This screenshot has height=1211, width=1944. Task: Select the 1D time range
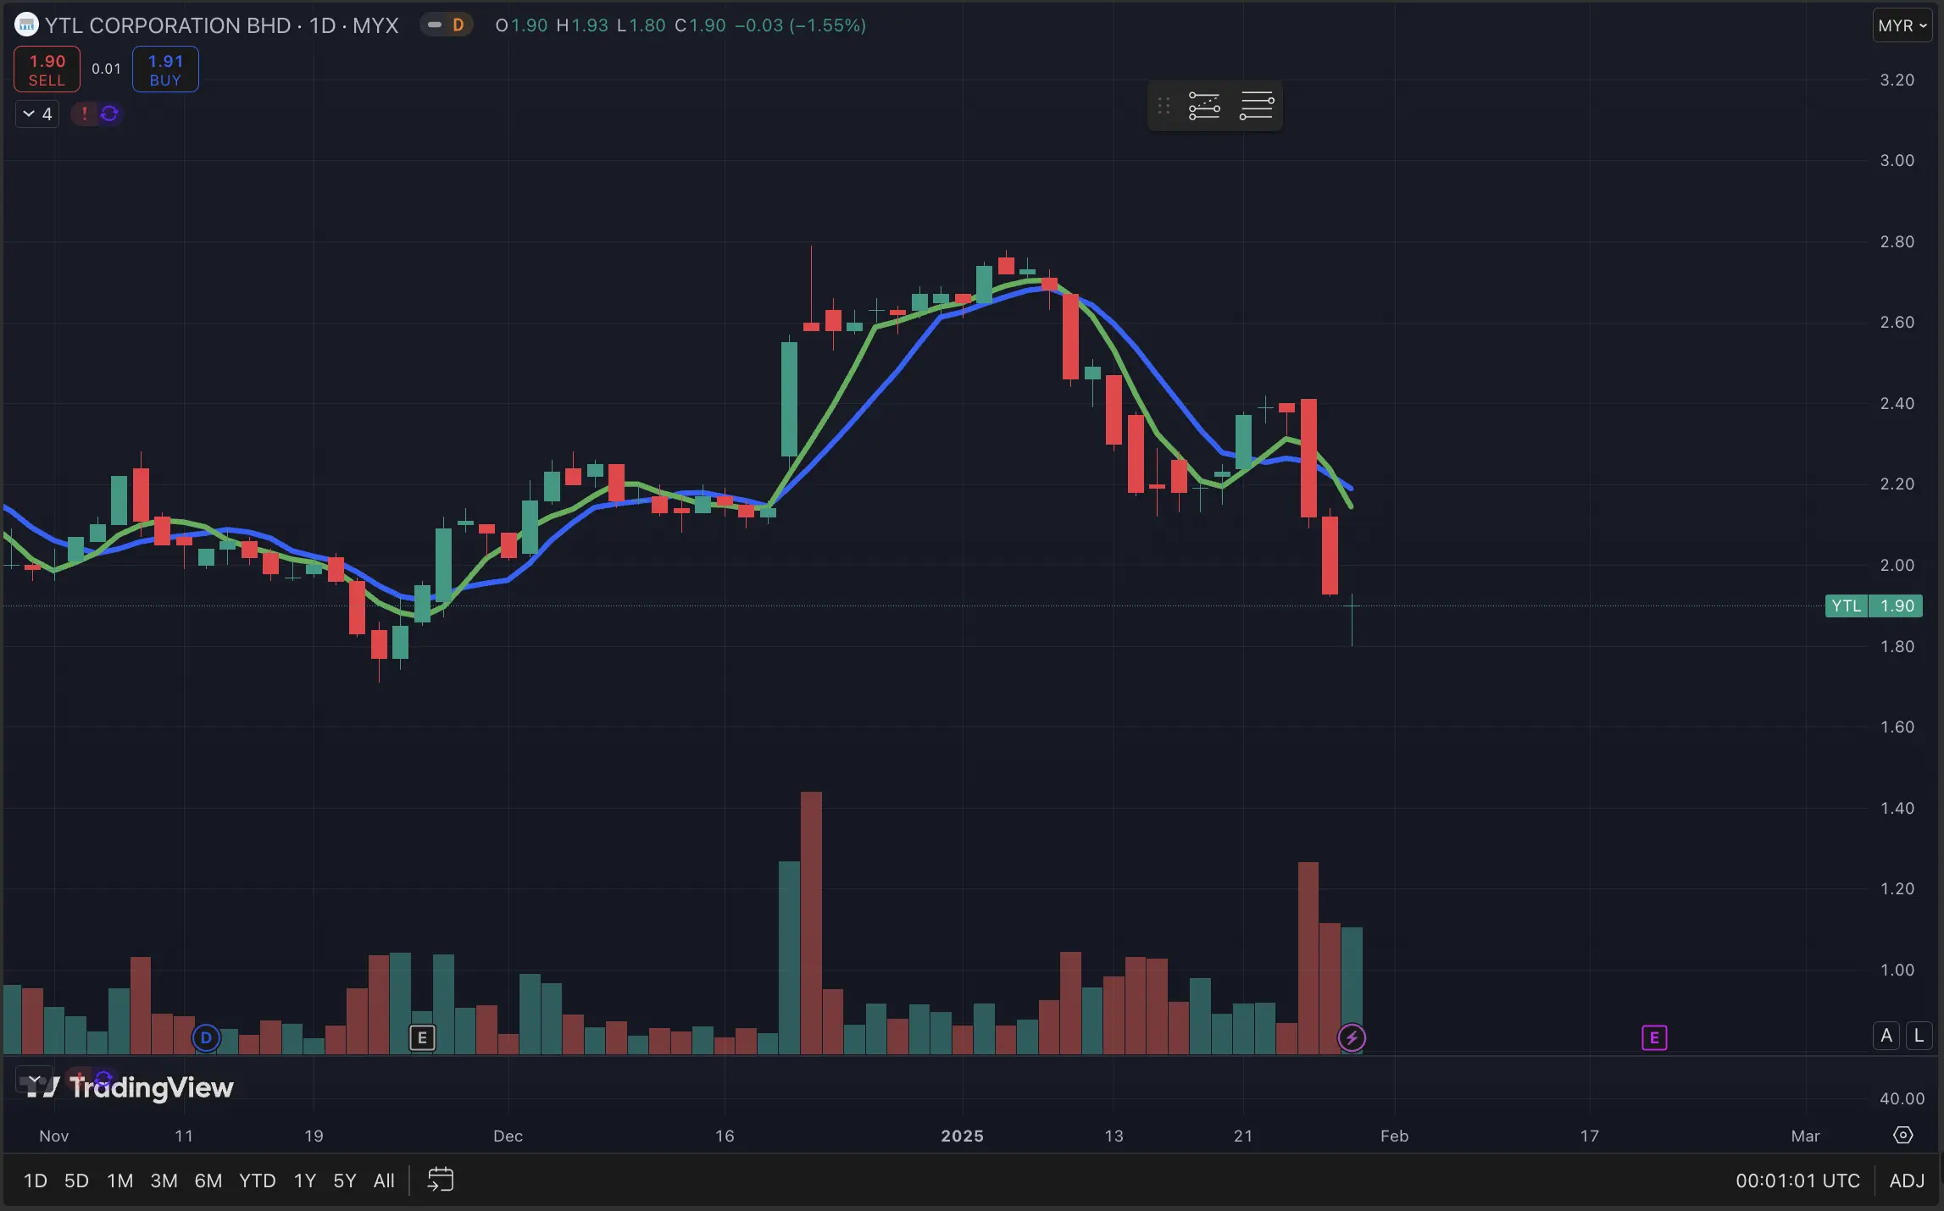coord(36,1181)
